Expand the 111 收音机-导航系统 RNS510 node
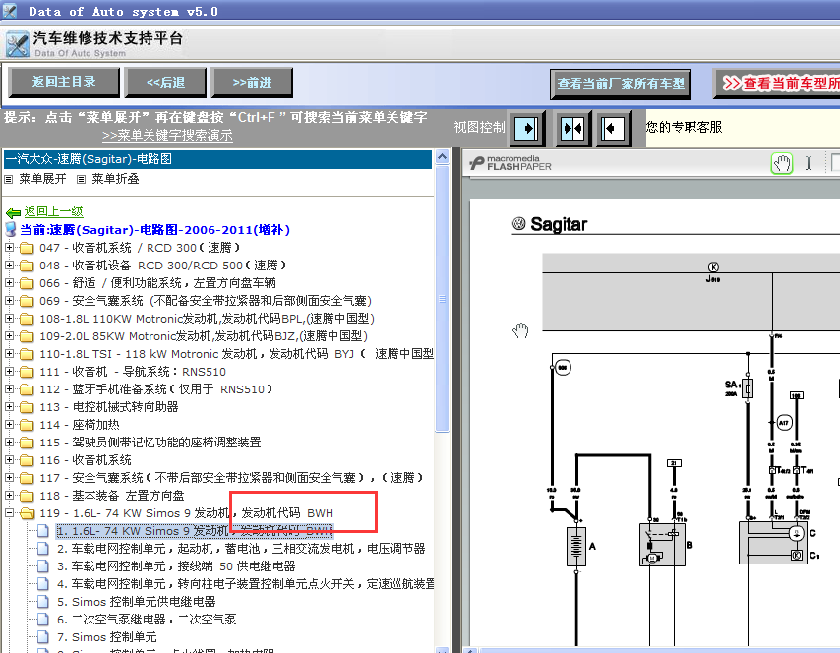840x653 pixels. point(9,371)
